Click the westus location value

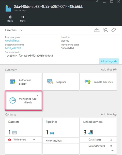[x=65, y=41]
